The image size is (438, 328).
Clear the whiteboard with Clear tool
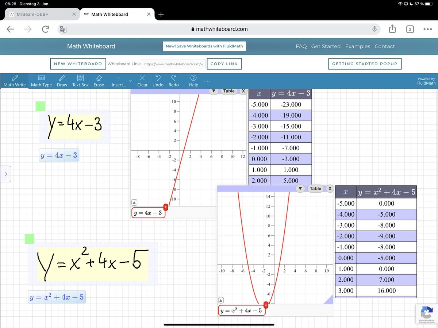(x=142, y=81)
